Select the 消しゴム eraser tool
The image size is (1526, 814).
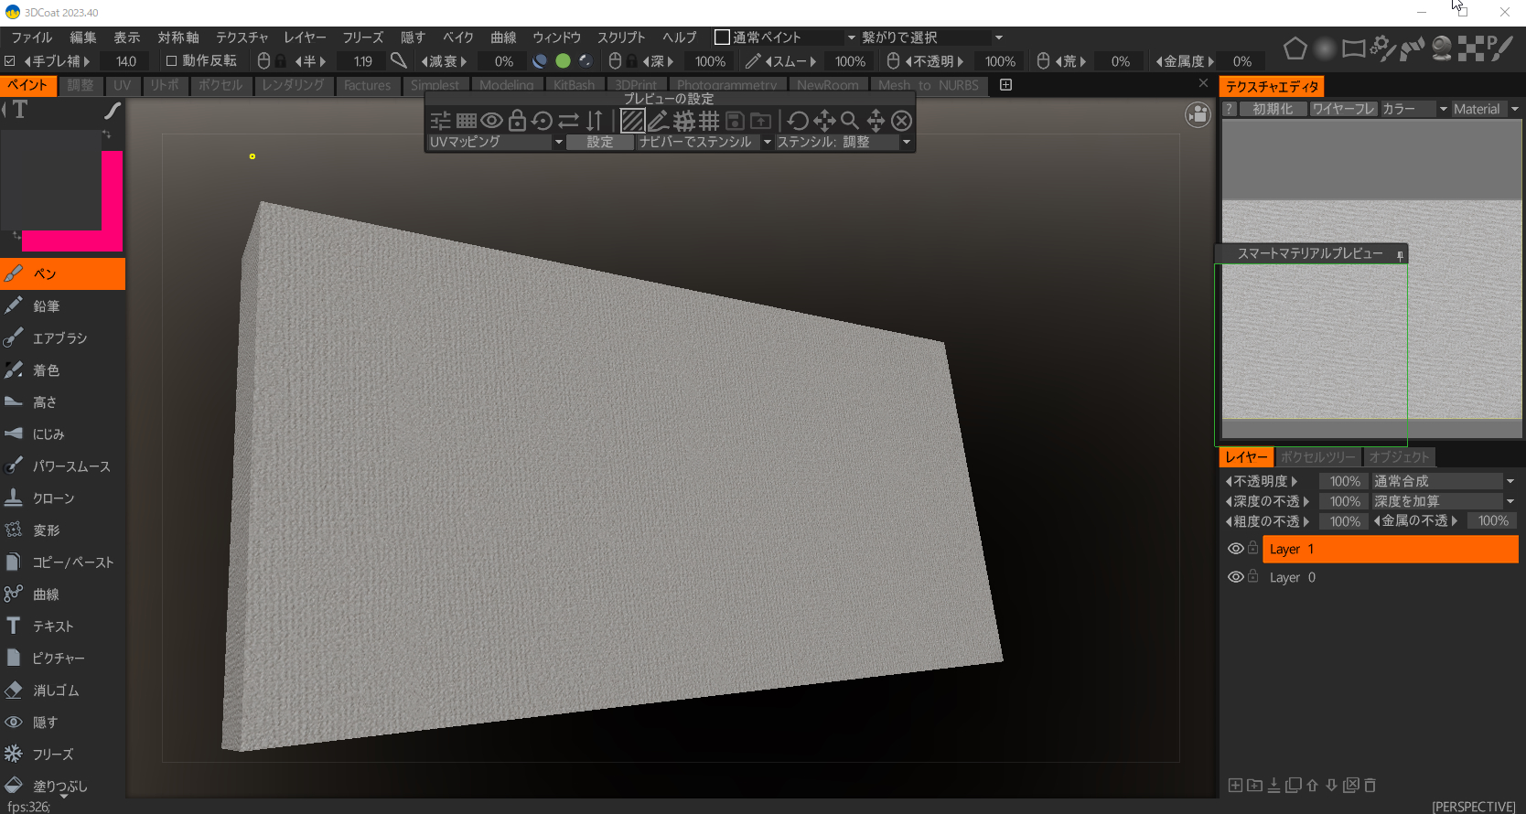tap(55, 691)
